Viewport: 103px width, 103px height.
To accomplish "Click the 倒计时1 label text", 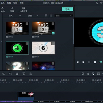I will tap(9, 37).
